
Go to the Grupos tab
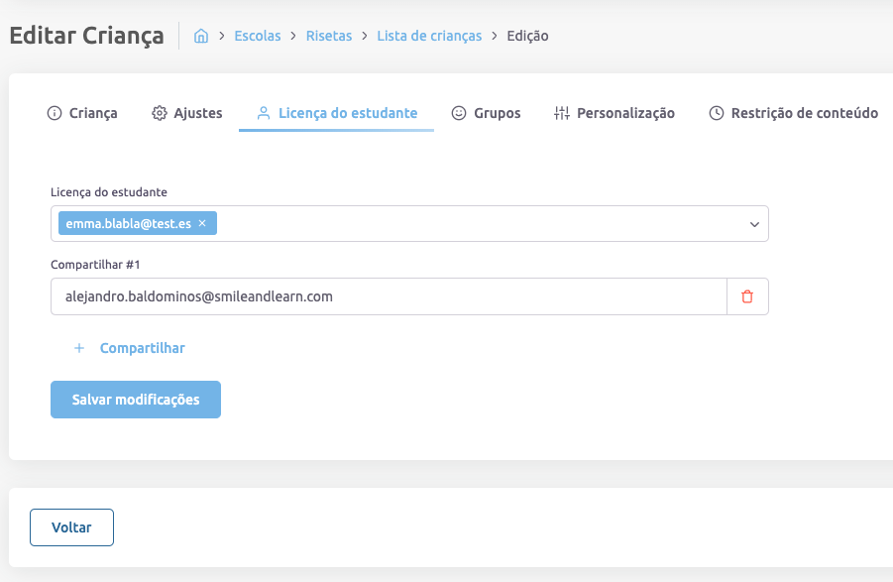pyautogui.click(x=497, y=113)
